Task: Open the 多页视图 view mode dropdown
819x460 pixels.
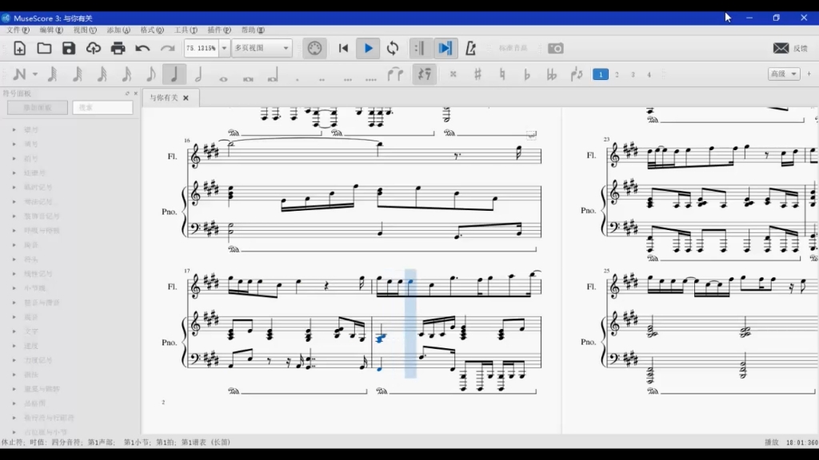Action: click(x=262, y=48)
